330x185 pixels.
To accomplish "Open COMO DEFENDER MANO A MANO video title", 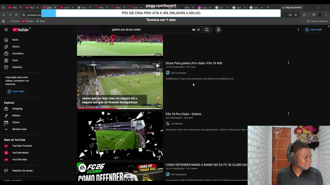I will tap(207, 165).
